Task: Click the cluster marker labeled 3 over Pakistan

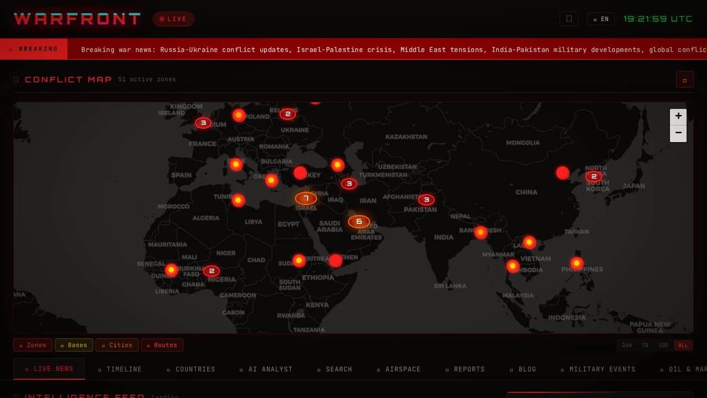Action: coord(426,200)
